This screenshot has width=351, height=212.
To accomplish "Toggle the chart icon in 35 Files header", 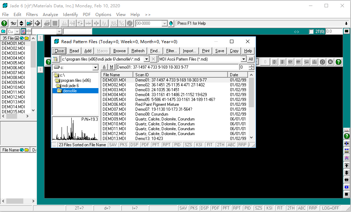I will pos(17,38).
